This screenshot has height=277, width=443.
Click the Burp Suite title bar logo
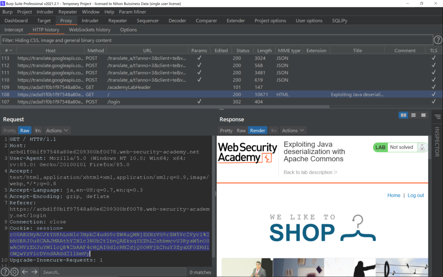pos(3,3)
